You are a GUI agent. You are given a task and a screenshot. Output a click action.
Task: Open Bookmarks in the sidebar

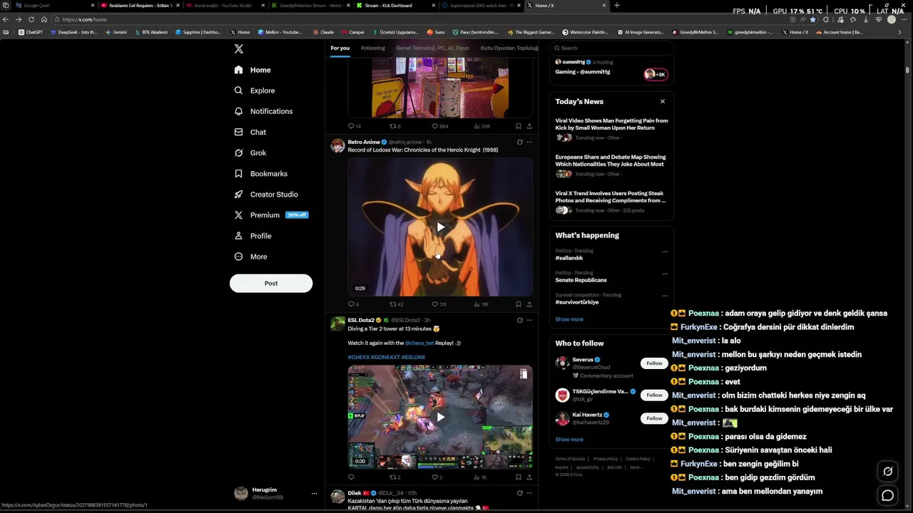point(261,173)
